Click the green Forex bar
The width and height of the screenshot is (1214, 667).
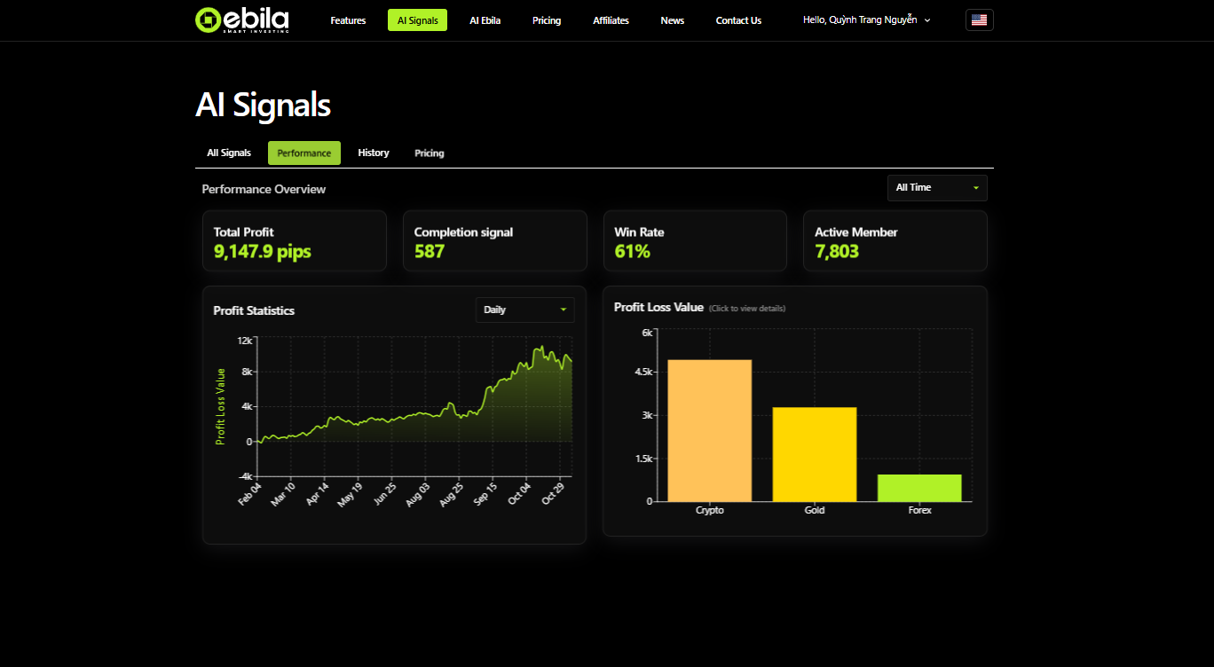coord(919,488)
